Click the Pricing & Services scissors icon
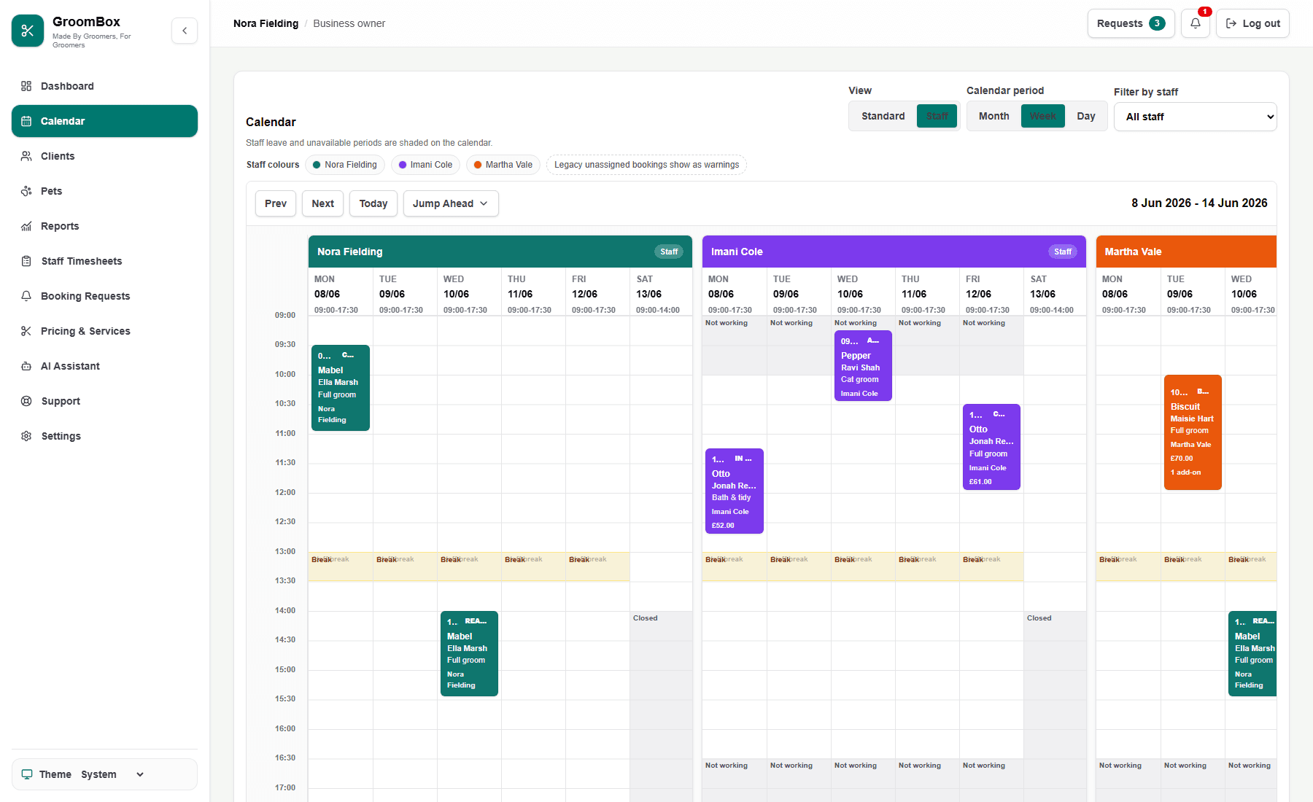The image size is (1313, 802). tap(26, 331)
